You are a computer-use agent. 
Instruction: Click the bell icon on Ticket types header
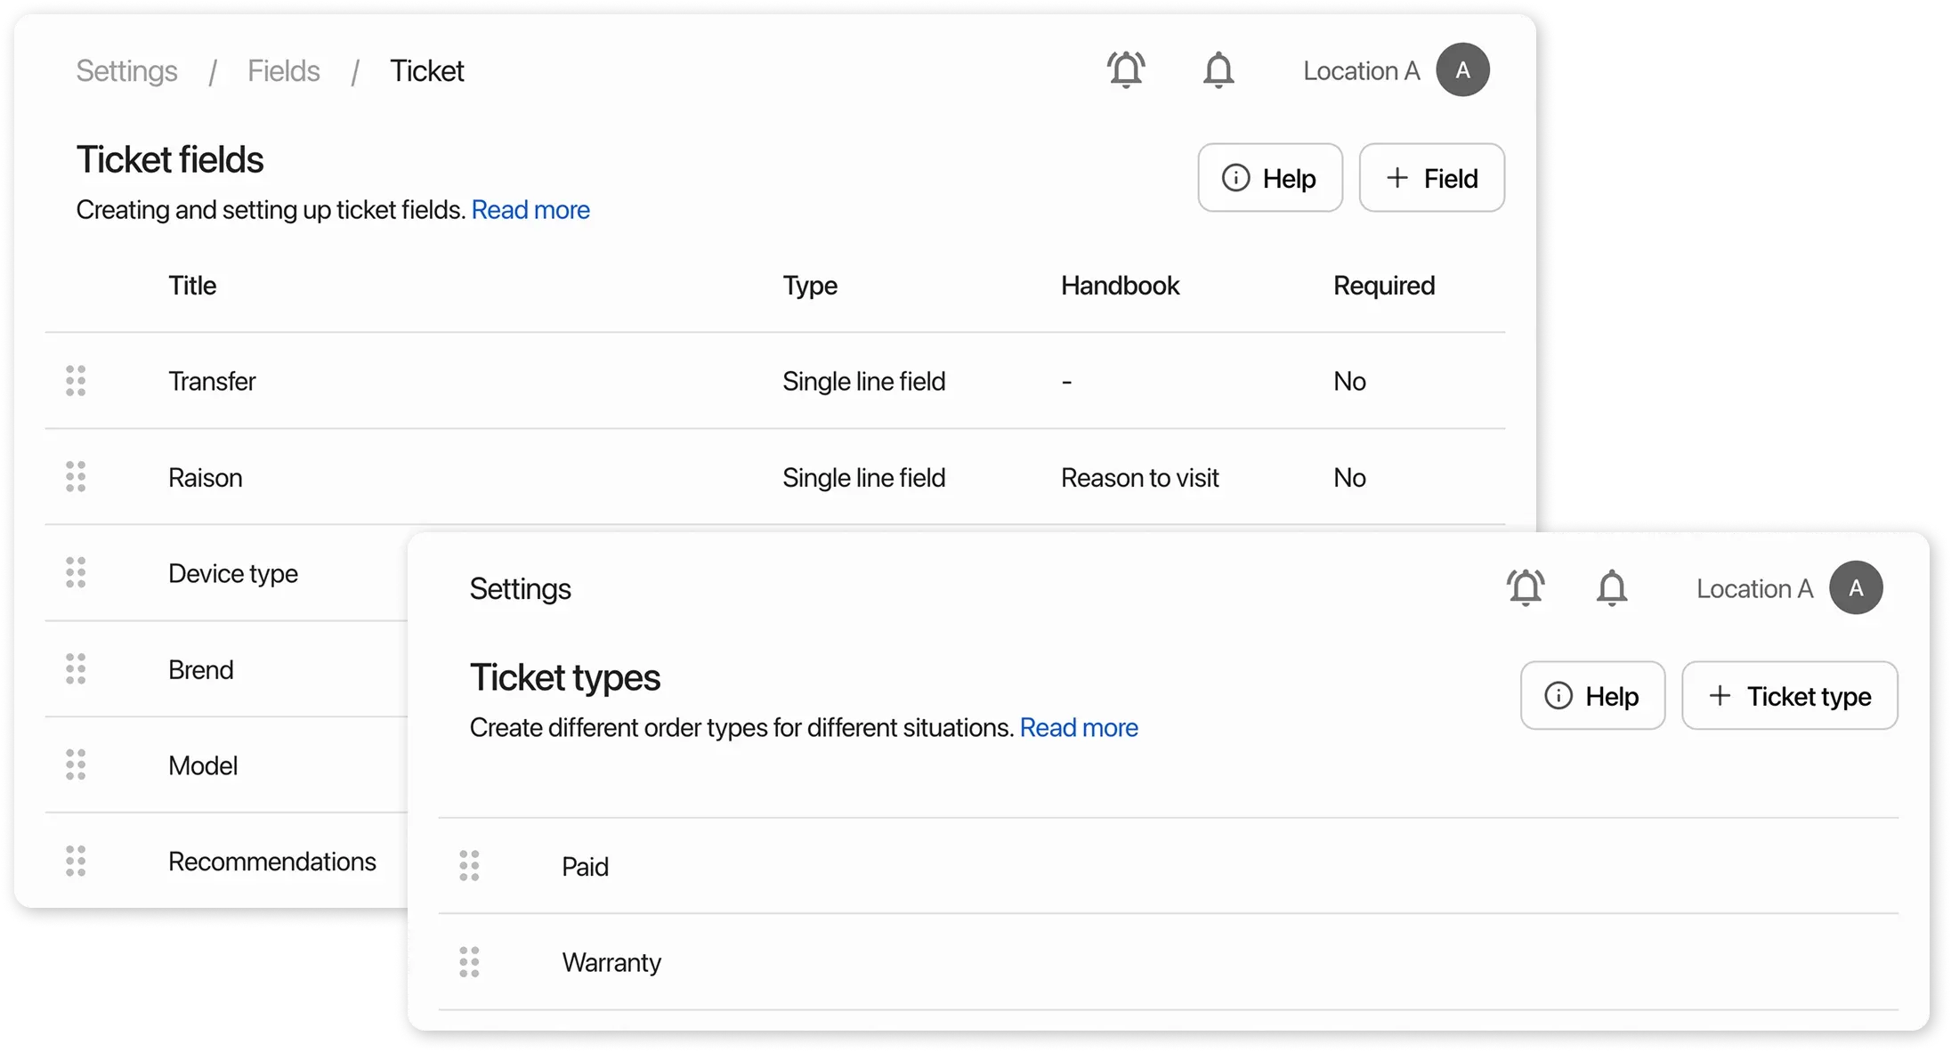(1613, 587)
